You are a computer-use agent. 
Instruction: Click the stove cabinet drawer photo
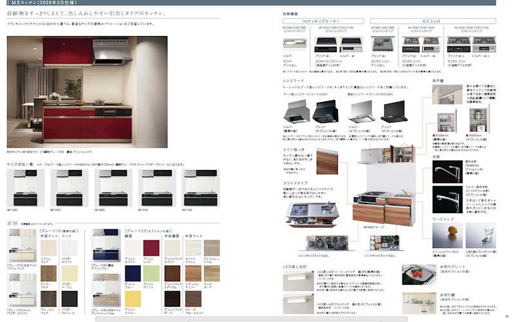[x=327, y=243]
